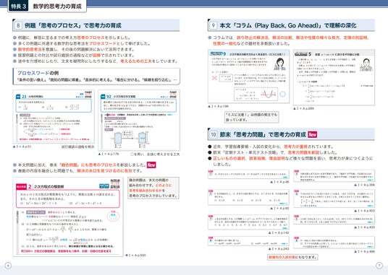Click the boxed number 9 section marker
Screen dimensions: 388x275
(213, 25)
